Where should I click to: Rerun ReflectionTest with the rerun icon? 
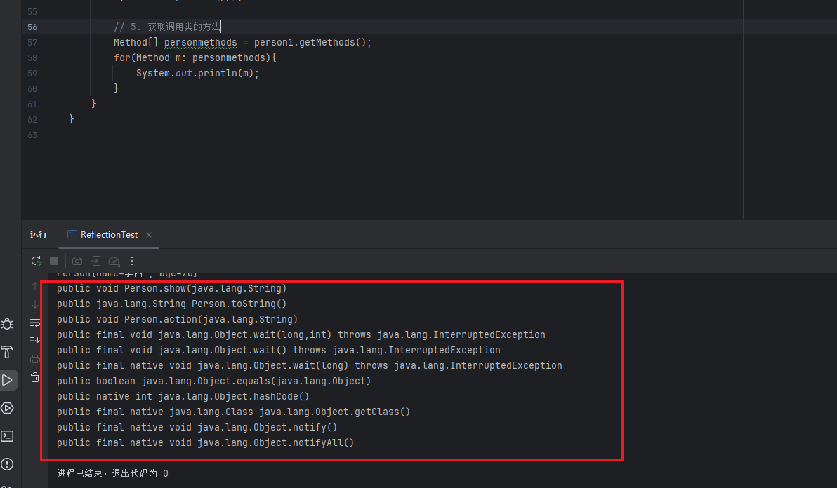click(36, 261)
